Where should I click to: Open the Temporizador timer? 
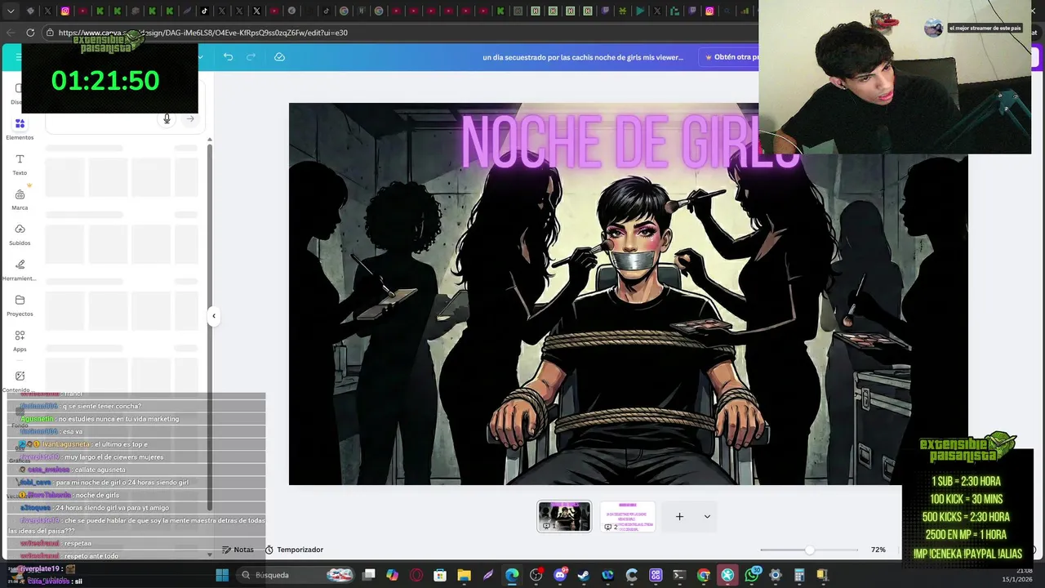click(x=293, y=550)
